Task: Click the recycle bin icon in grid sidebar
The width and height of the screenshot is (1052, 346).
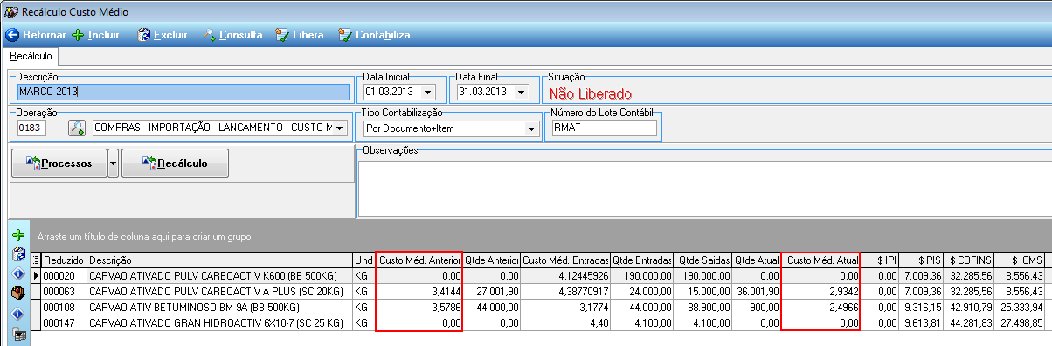Action: (x=18, y=255)
